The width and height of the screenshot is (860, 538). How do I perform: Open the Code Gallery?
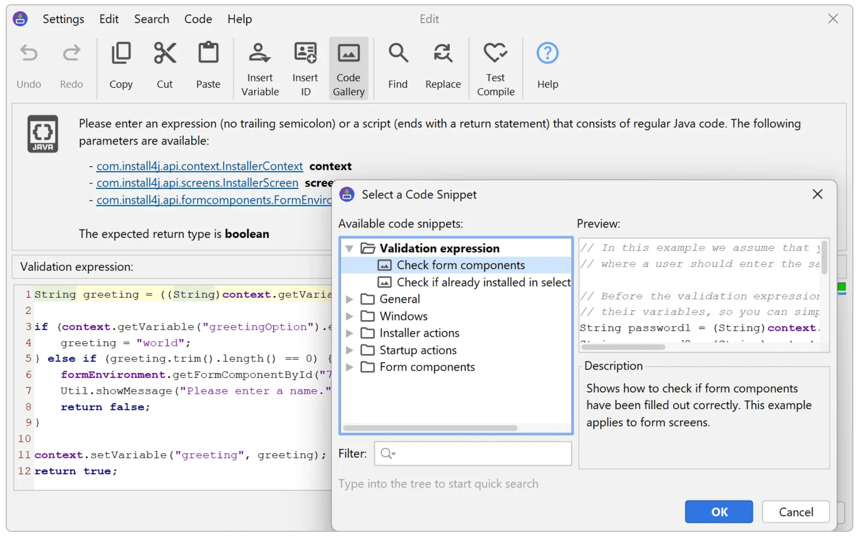click(x=349, y=68)
